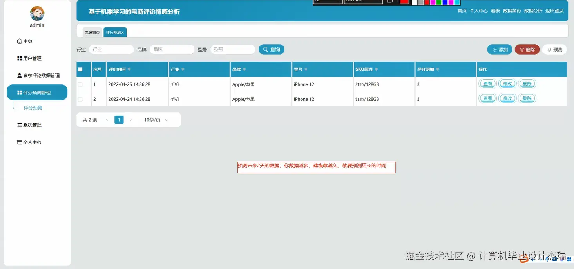
Task: Click 查看 in the 2022-04-24 row
Action: (x=488, y=98)
